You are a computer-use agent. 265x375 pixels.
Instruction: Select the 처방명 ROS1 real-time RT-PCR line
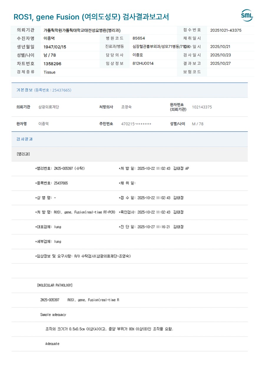coord(75,212)
